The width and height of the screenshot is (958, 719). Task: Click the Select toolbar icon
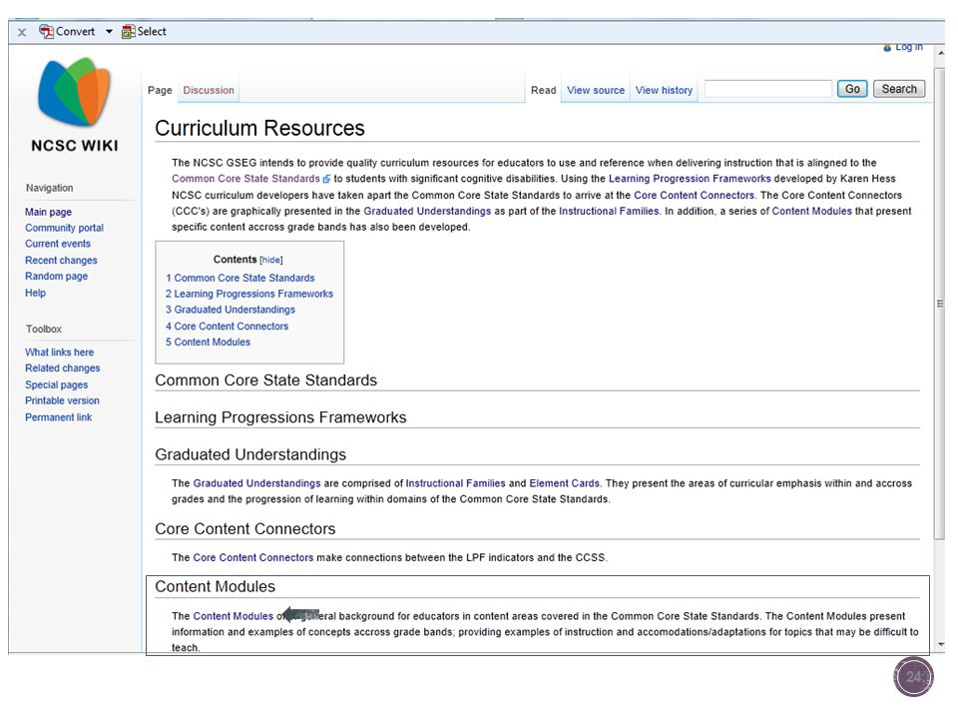pyautogui.click(x=128, y=32)
